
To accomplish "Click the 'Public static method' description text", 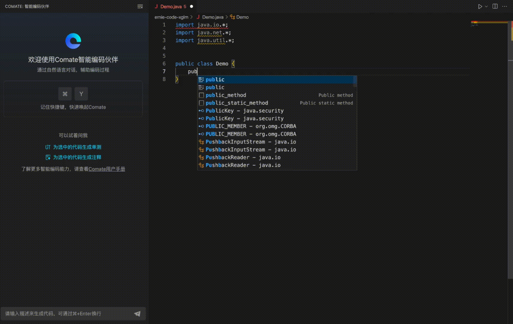I will tap(326, 103).
